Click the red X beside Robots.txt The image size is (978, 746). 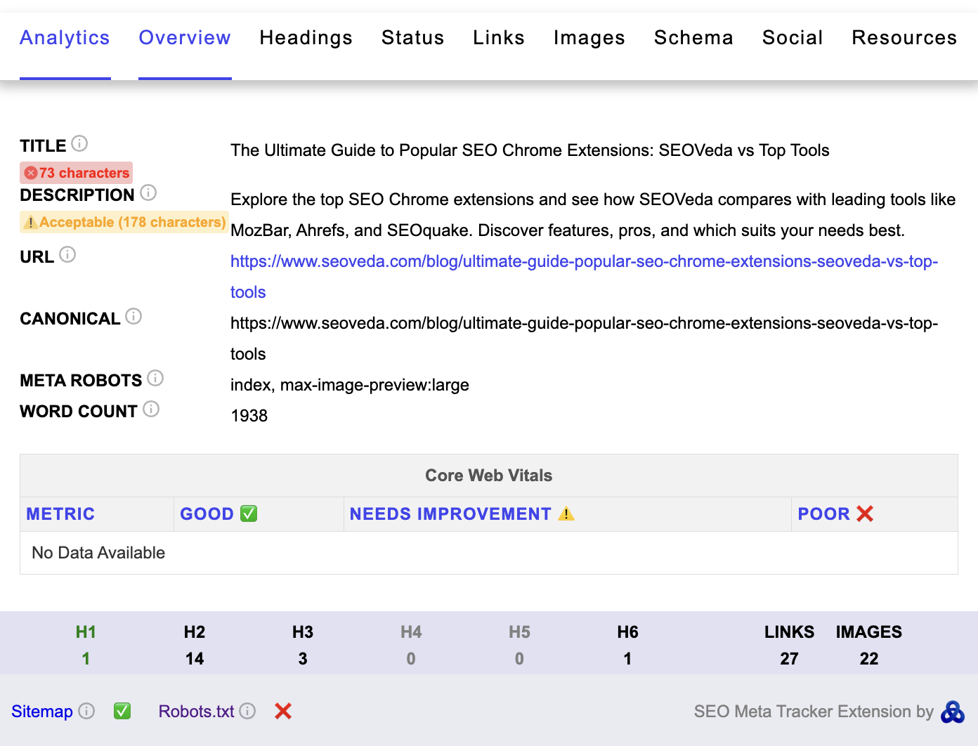[x=283, y=712]
